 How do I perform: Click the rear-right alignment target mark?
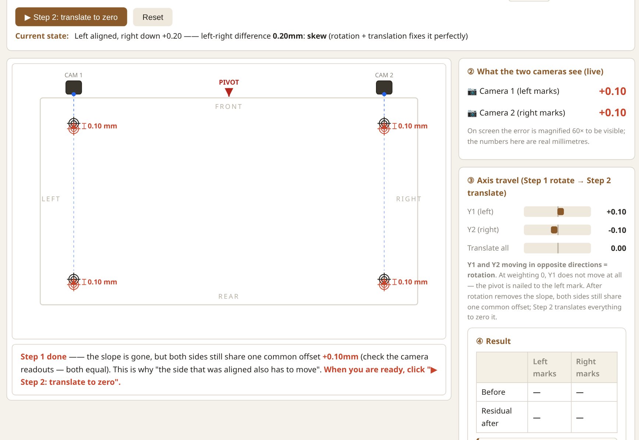click(x=384, y=282)
